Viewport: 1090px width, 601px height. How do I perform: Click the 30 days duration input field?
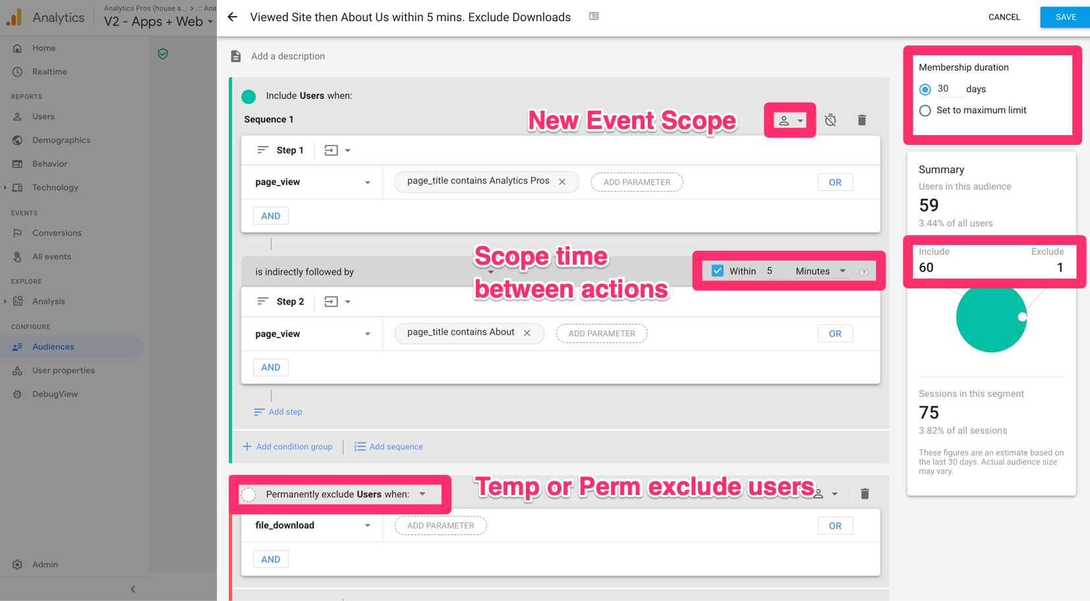[x=949, y=89]
